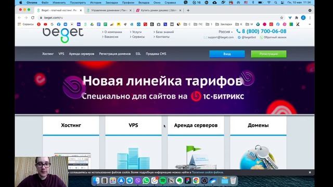333x187 pixels.
Task: Click the Beget logo
Action: pos(63,35)
